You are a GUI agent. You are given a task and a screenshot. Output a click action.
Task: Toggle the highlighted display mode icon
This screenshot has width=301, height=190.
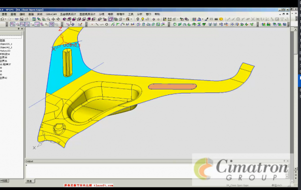tap(111, 19)
